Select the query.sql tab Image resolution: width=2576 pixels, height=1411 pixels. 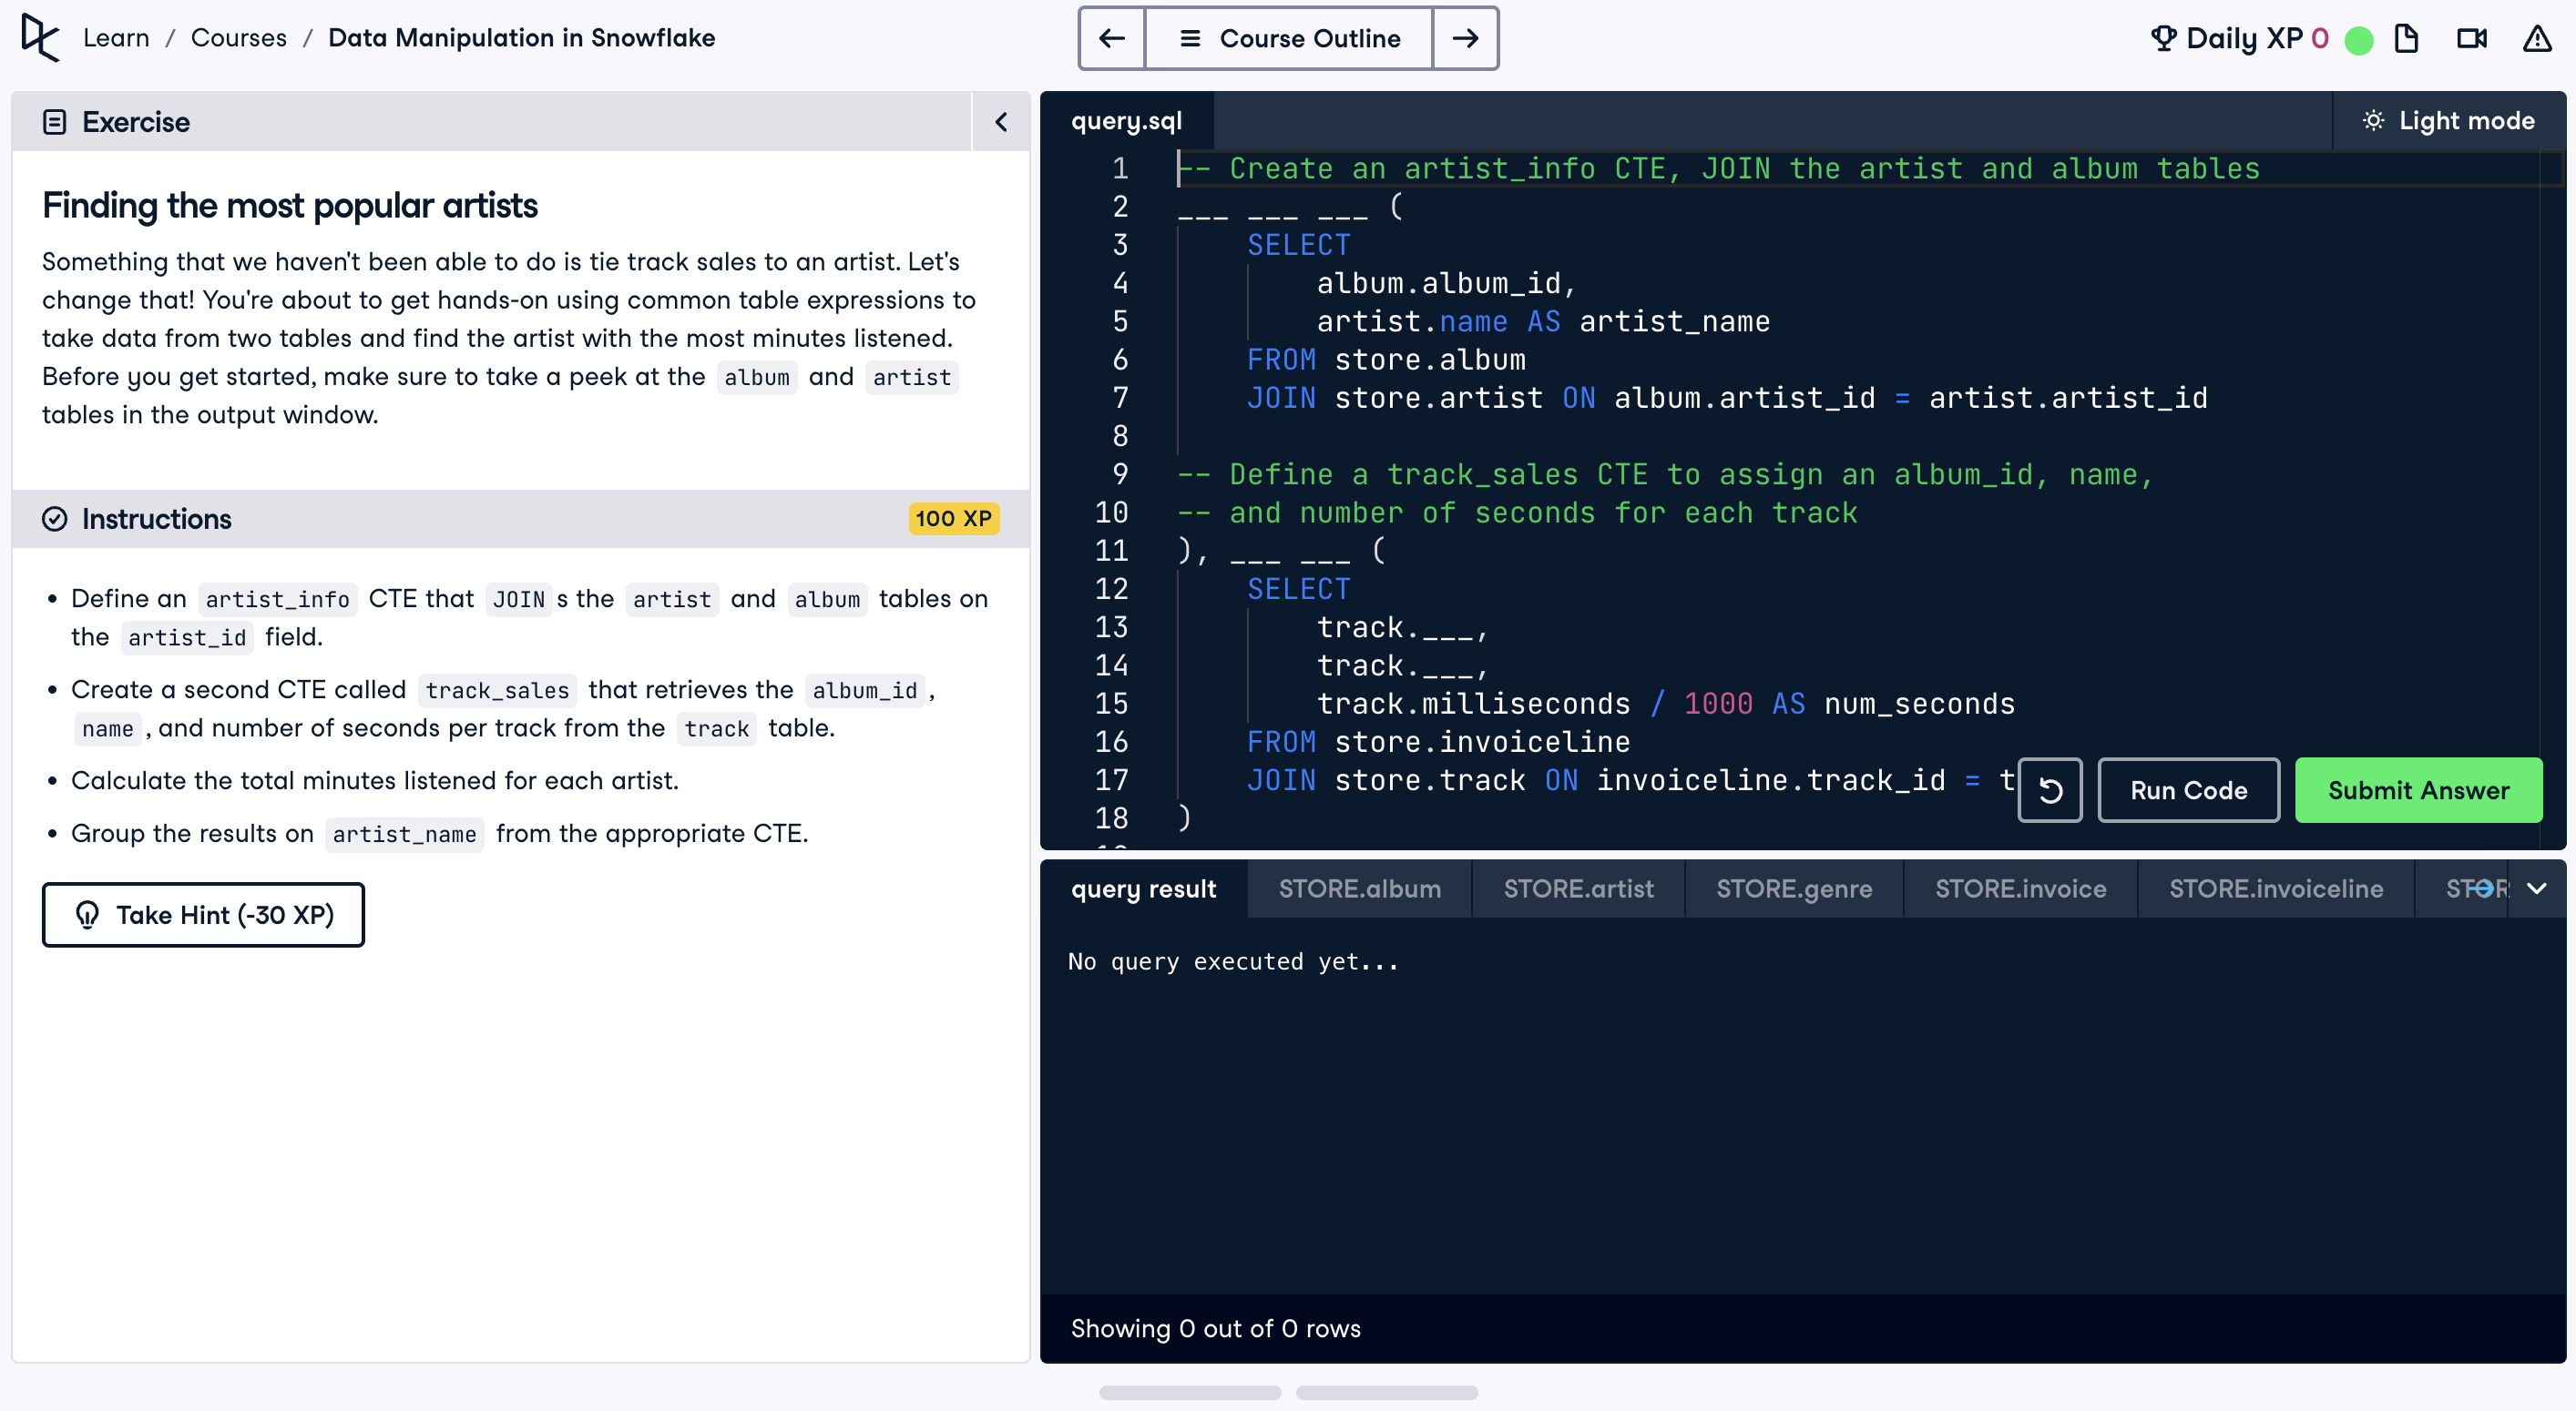[1127, 121]
